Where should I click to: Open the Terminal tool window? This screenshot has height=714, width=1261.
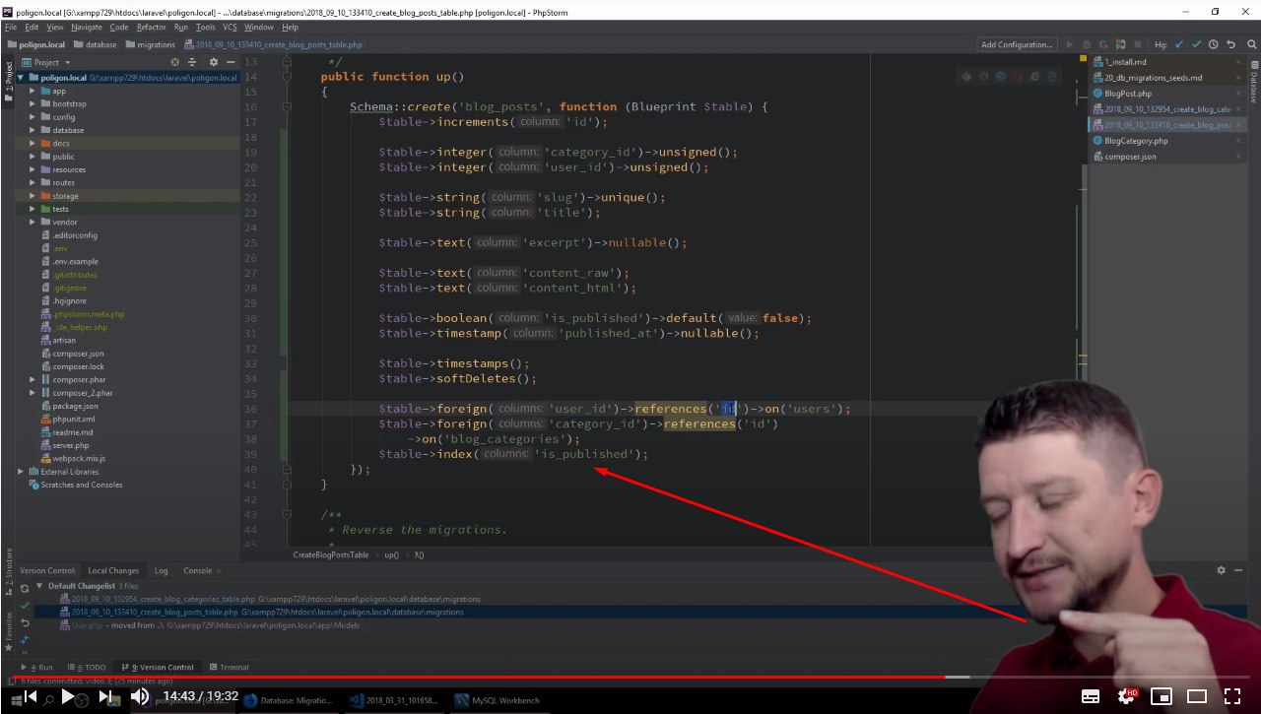click(x=229, y=667)
